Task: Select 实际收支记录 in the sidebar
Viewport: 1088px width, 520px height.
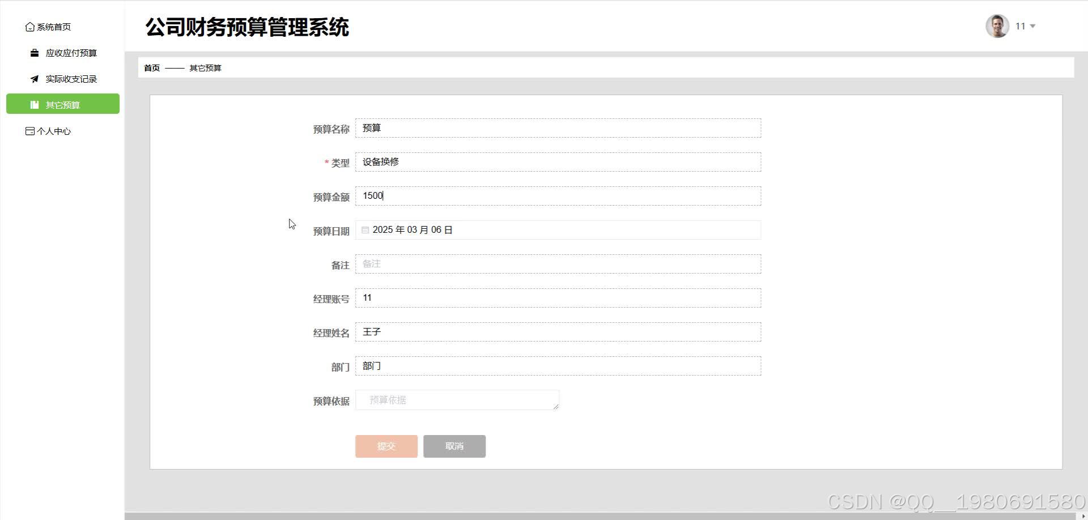Action: 71,79
